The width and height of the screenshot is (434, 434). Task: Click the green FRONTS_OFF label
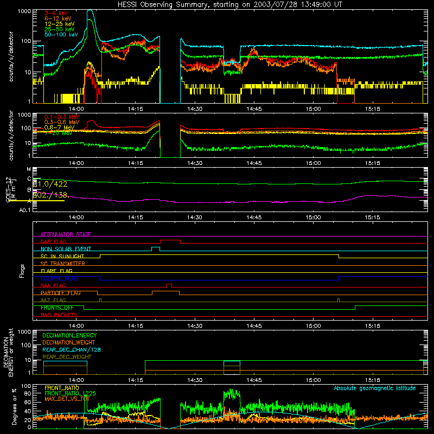tap(57, 308)
